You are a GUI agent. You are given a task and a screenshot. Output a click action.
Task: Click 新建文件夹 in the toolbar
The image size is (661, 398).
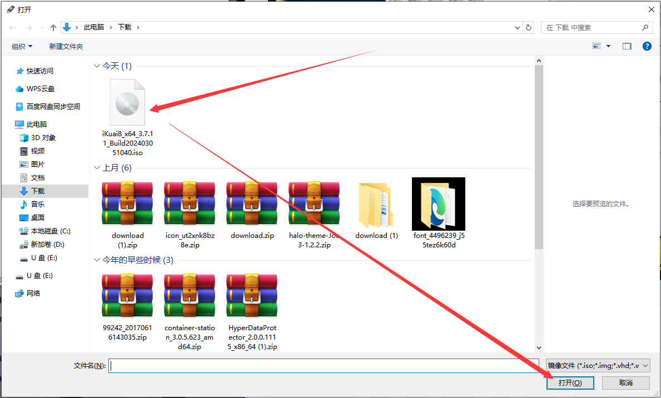pyautogui.click(x=66, y=47)
